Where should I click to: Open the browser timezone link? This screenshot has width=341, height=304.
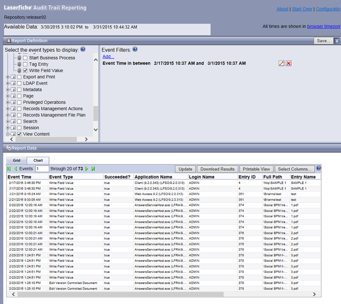[324, 26]
